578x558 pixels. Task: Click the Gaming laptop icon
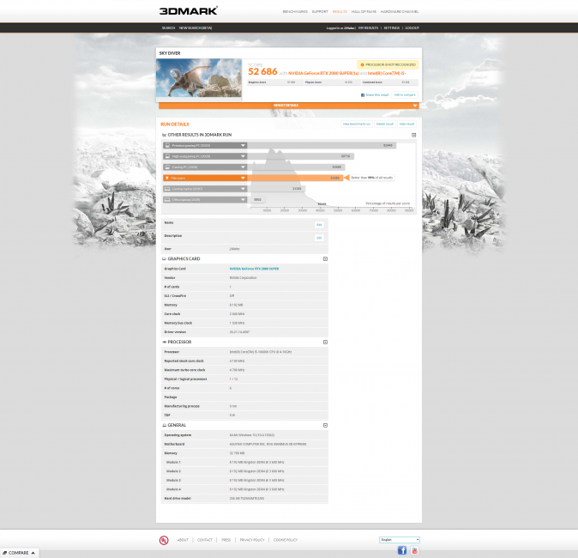pos(167,189)
